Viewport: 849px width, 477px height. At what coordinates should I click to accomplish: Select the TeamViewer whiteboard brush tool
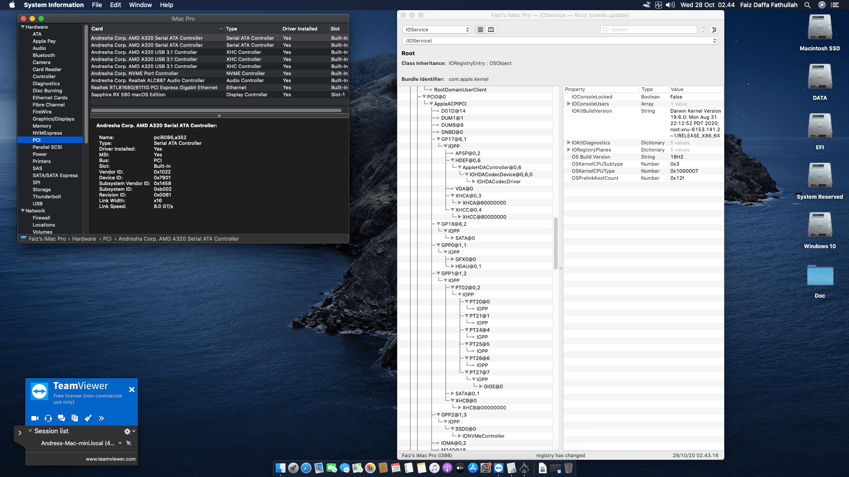pyautogui.click(x=88, y=418)
